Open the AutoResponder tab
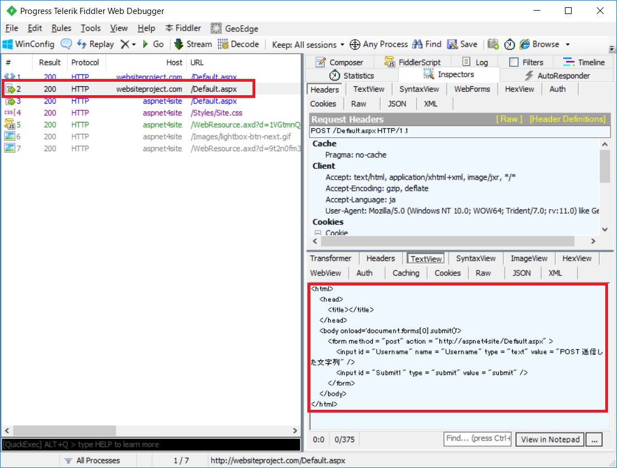The image size is (617, 468). 557,76
